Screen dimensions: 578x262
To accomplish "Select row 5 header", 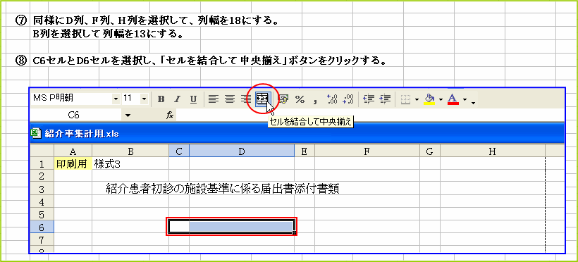I will (42, 215).
